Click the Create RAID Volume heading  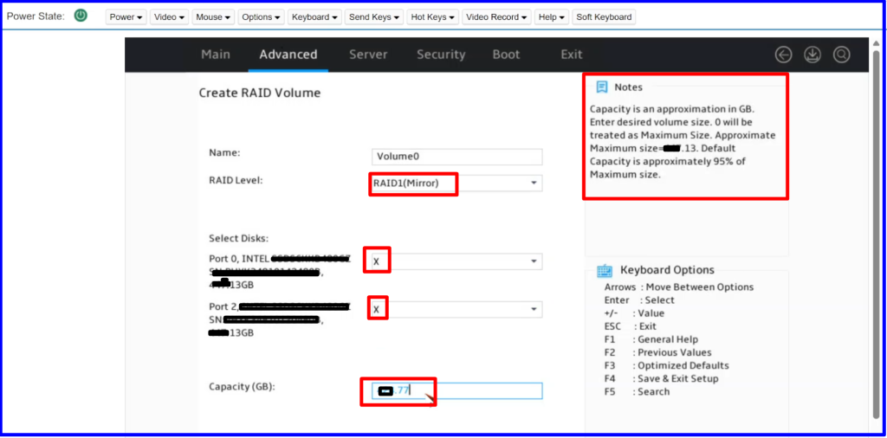[260, 93]
